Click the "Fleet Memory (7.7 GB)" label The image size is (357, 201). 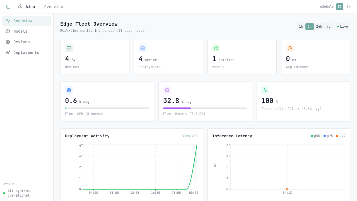(x=184, y=114)
